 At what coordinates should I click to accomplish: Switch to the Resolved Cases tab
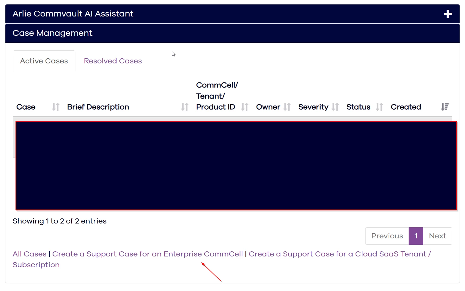113,61
